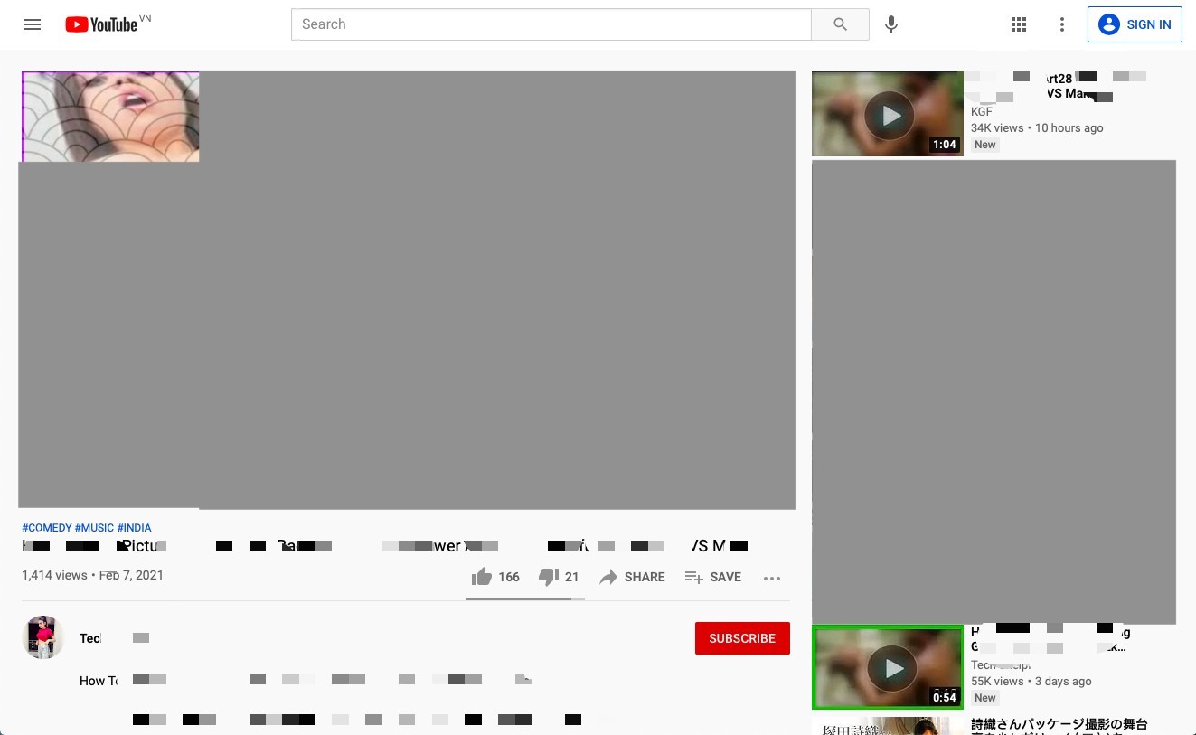Open the #INDIA hashtag link
The width and height of the screenshot is (1196, 735).
click(135, 528)
